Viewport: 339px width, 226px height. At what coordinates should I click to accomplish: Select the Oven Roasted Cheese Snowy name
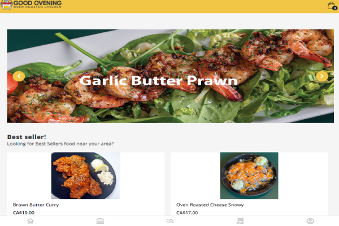pyautogui.click(x=210, y=205)
